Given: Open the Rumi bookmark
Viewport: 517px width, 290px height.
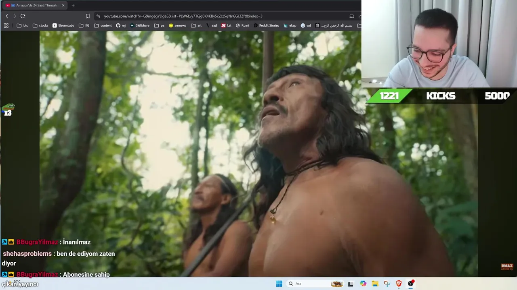Looking at the screenshot, I should coord(242,25).
